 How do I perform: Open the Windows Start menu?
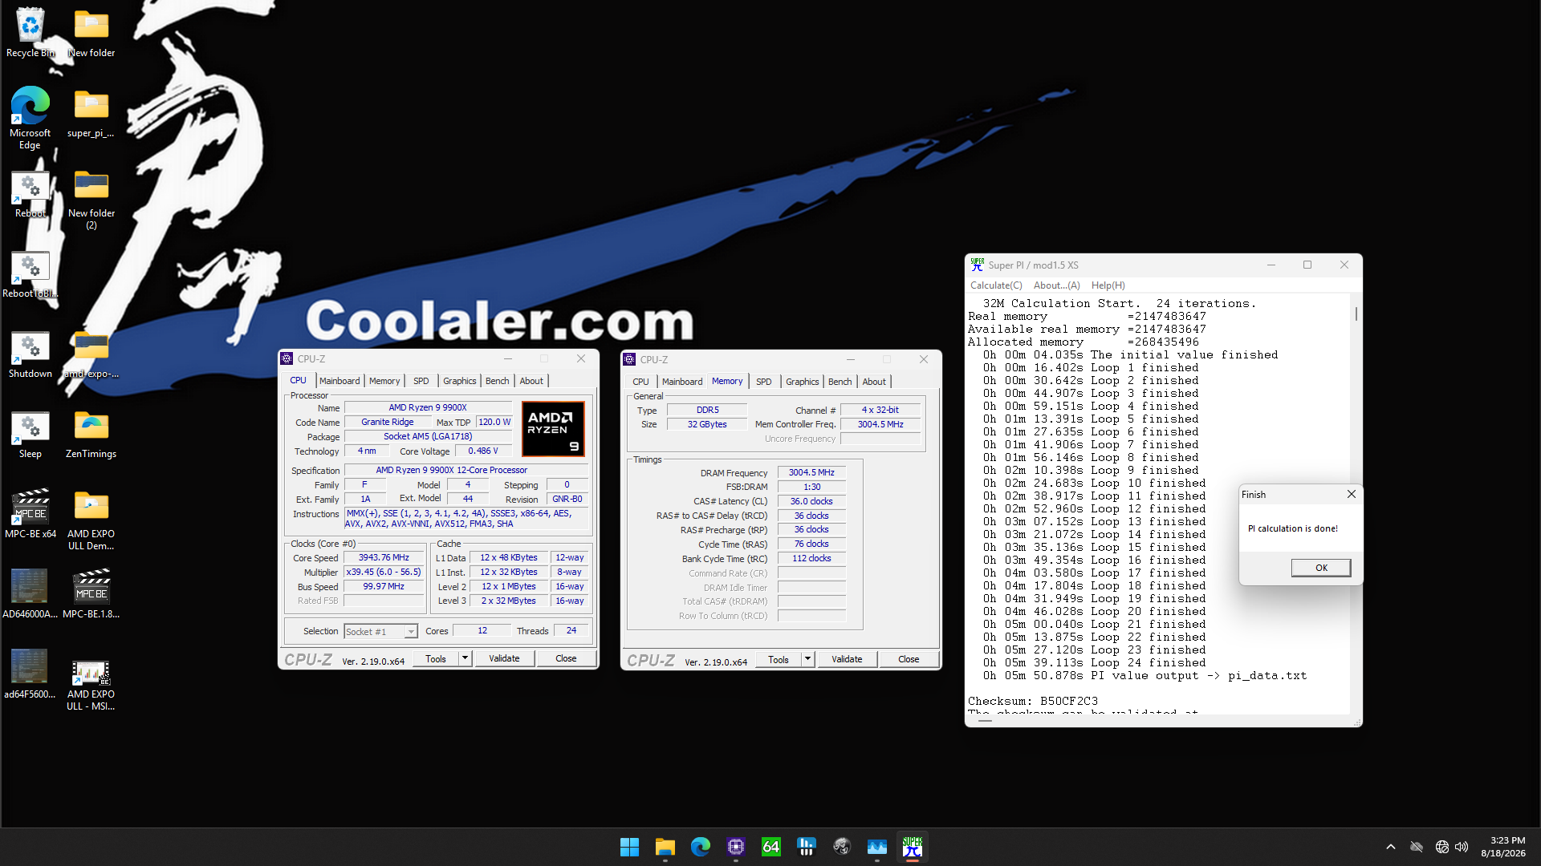pyautogui.click(x=629, y=847)
